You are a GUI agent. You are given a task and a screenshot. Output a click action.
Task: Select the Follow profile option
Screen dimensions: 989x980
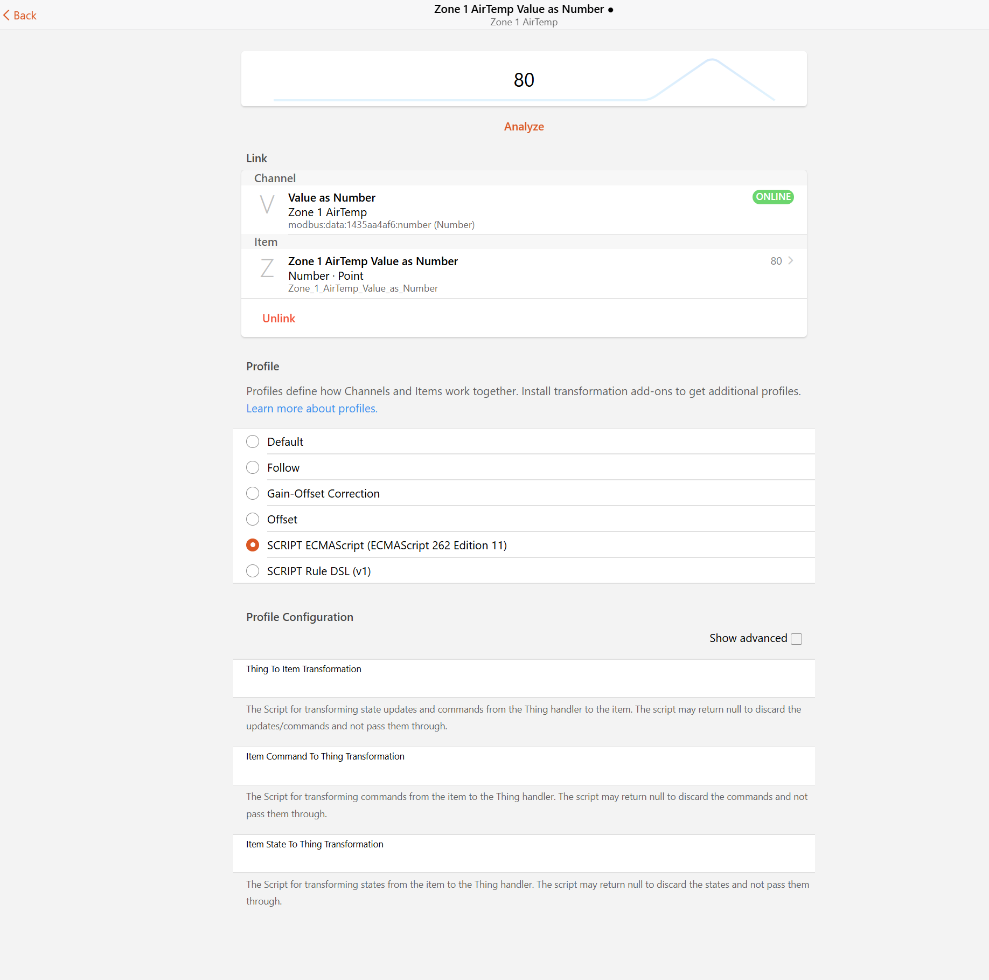253,468
